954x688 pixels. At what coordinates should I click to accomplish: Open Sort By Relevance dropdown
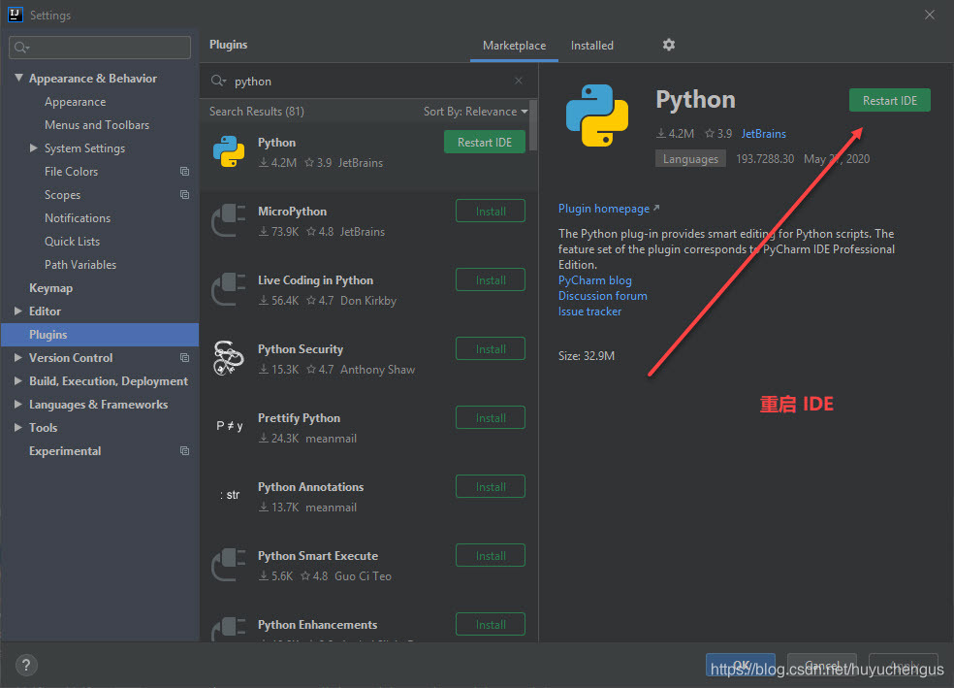click(476, 112)
